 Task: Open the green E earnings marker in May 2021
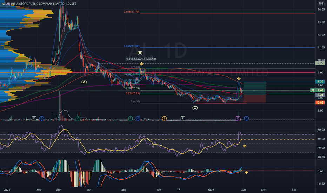[x=78, y=118]
